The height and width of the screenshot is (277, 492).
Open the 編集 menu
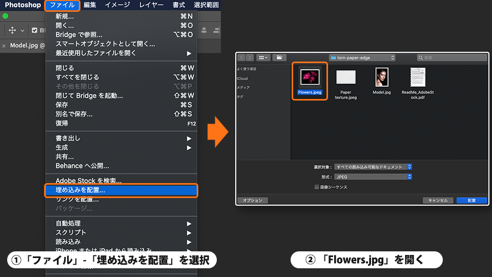click(x=90, y=5)
